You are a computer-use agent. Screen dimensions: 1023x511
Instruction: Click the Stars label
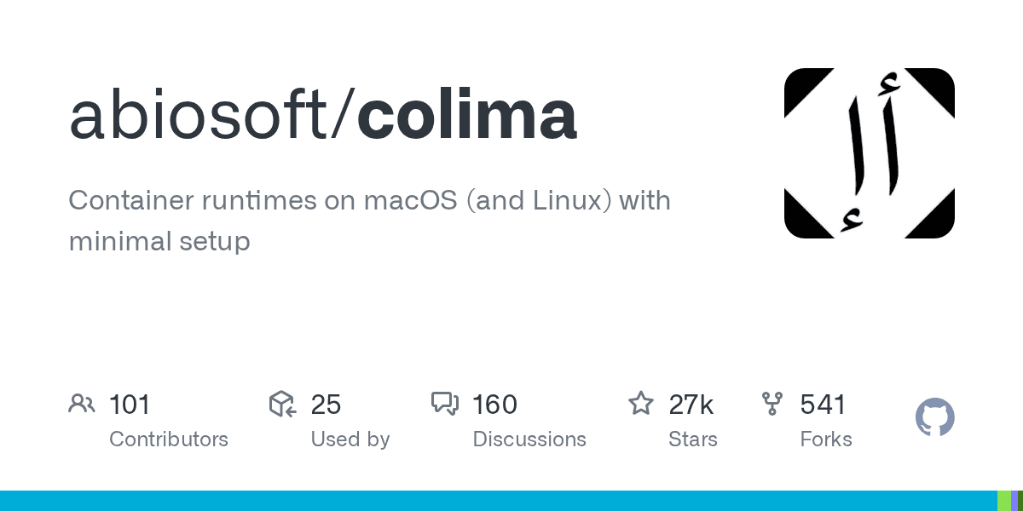point(692,439)
